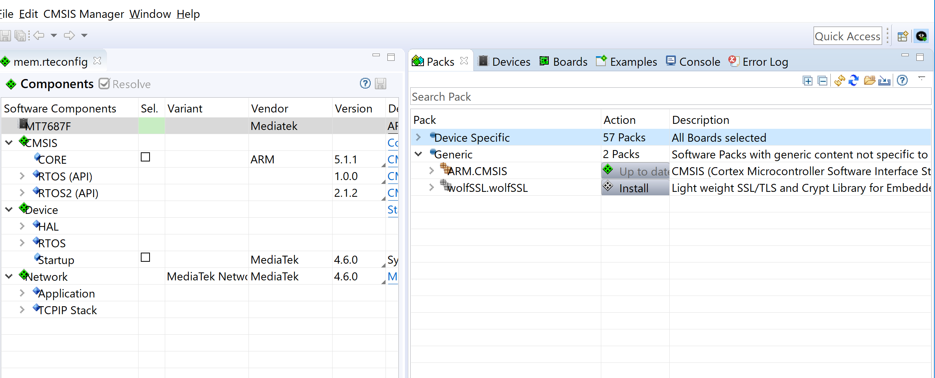Reload the pack index
935x378 pixels.
point(854,81)
